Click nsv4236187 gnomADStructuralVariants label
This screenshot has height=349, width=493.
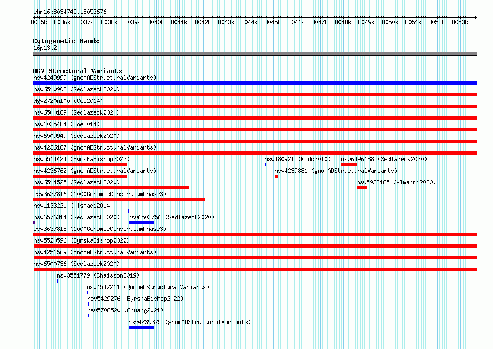pyautogui.click(x=95, y=147)
